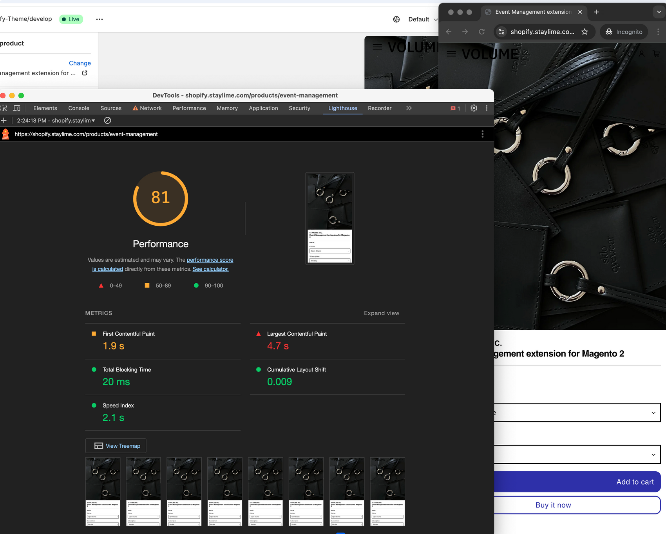Screen dimensions: 666x534
Task: Follow the 'performance score' link
Action: point(210,260)
